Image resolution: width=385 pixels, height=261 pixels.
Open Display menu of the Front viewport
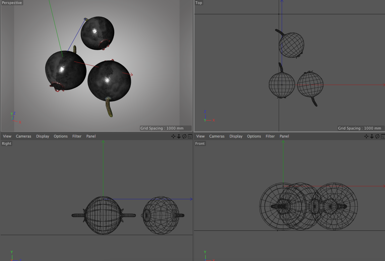point(236,136)
